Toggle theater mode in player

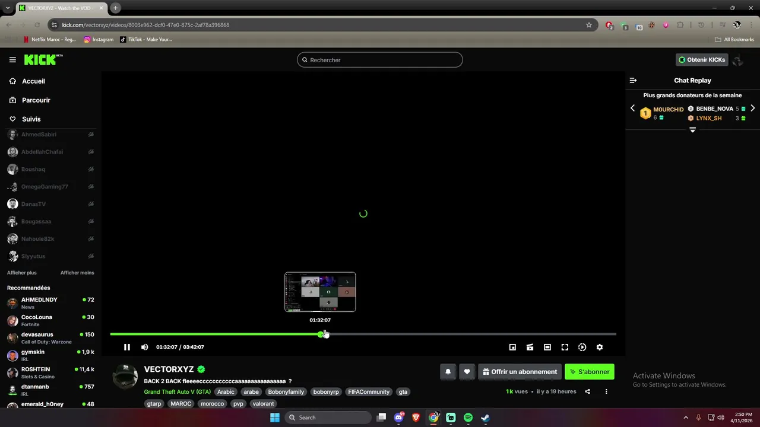tap(547, 347)
